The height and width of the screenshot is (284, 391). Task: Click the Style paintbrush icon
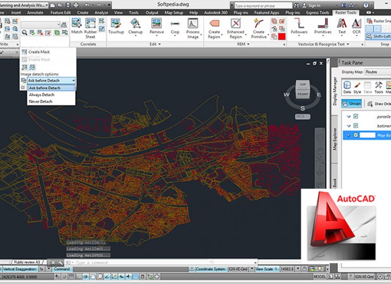coord(358,85)
